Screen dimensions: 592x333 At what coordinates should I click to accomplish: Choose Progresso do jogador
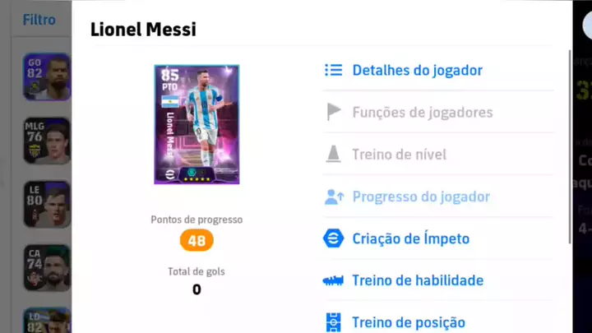[421, 197]
